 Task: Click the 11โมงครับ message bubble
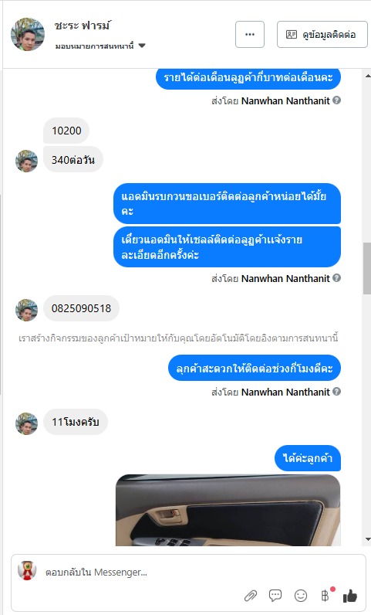click(76, 422)
